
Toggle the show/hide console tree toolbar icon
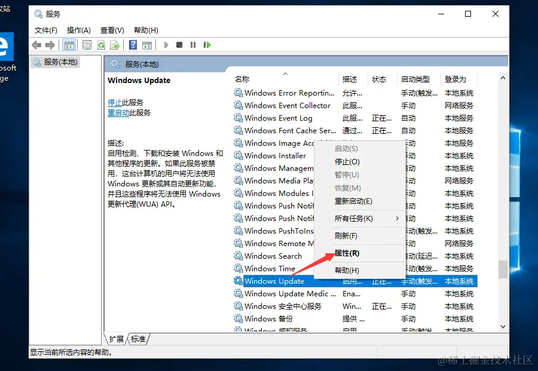[x=69, y=45]
